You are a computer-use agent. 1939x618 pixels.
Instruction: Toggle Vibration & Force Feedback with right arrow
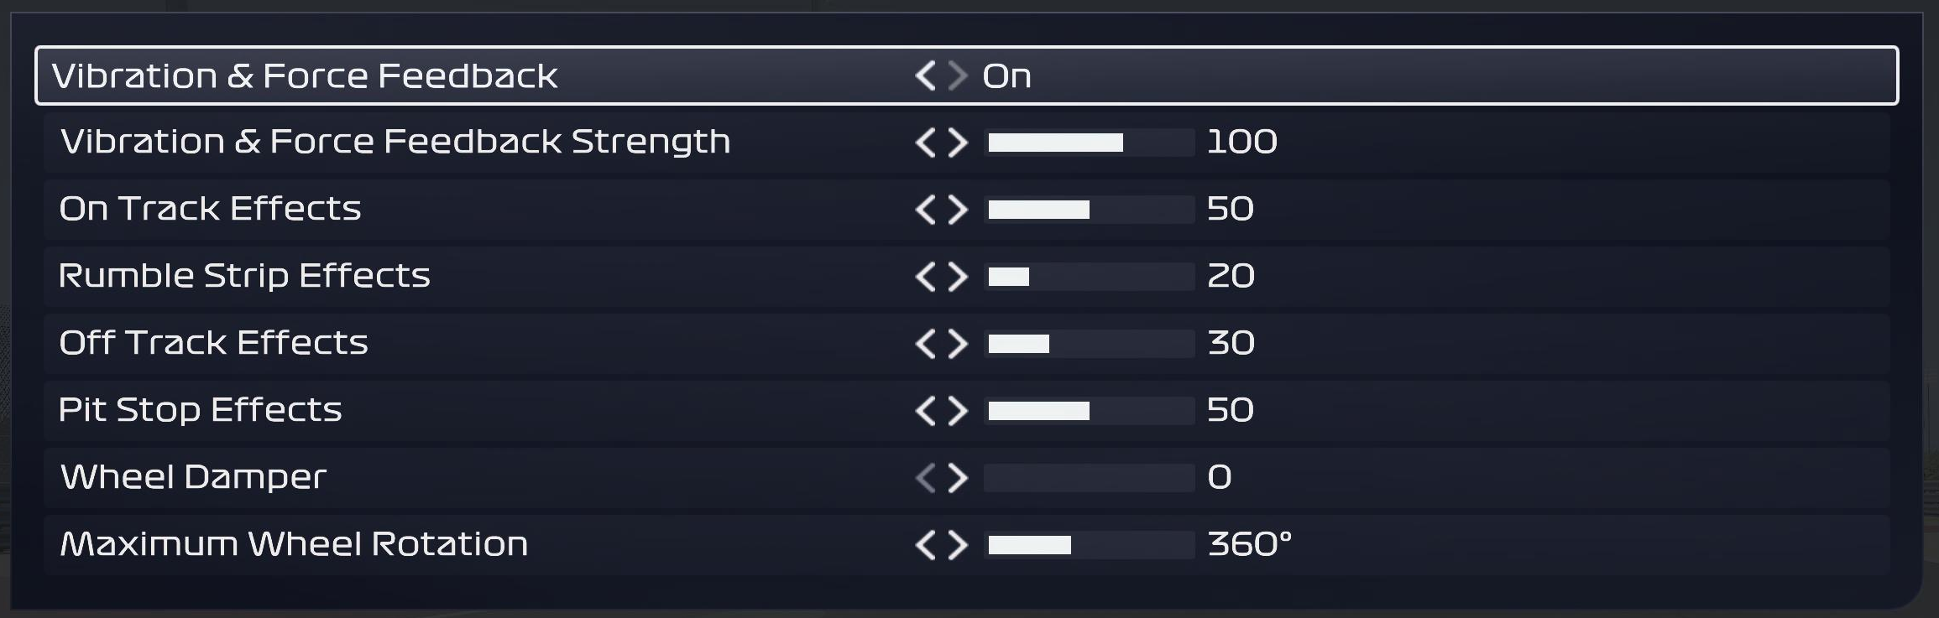click(958, 75)
